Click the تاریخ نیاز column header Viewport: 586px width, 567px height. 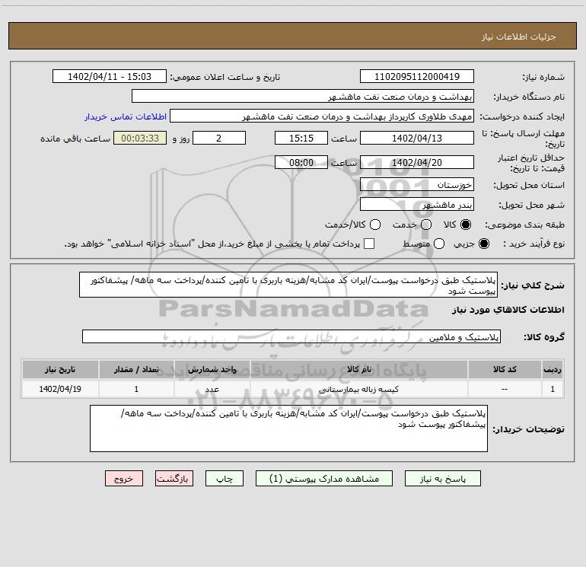click(60, 369)
